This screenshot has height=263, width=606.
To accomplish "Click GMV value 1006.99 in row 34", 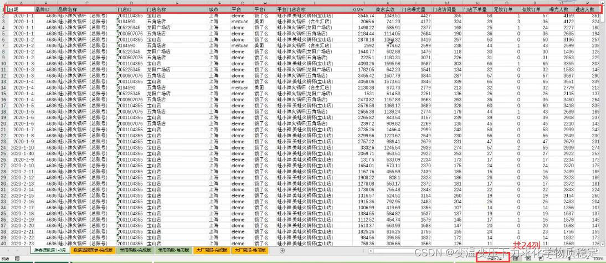I will [363, 208].
